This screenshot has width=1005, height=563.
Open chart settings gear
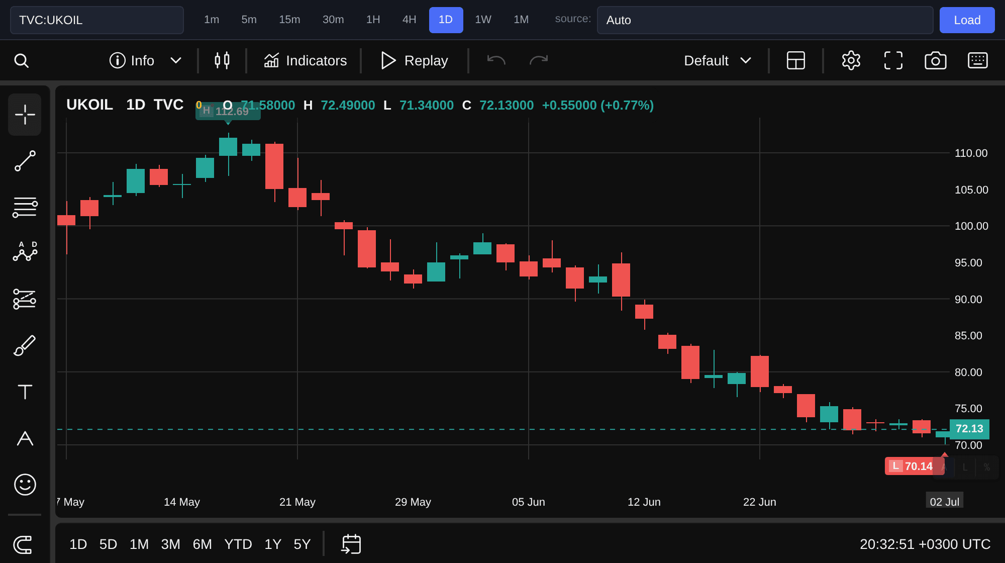tap(851, 61)
